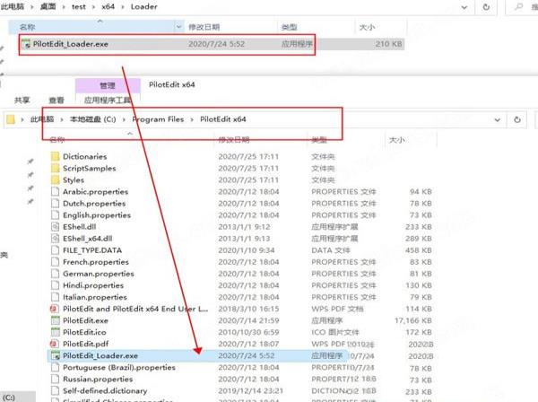
Task: Select the Dutch.properties file icon
Action: 55,203
